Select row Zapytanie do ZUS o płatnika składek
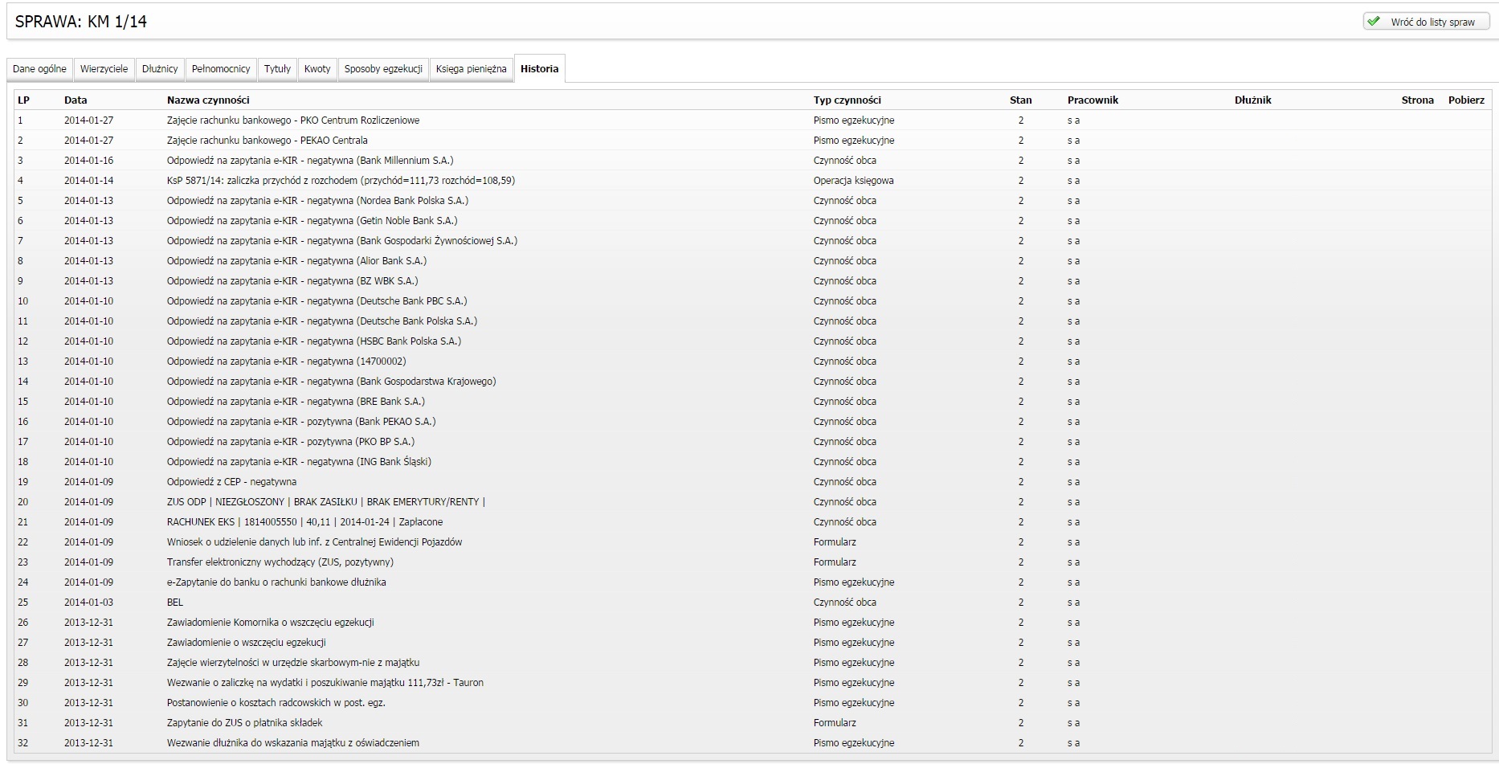This screenshot has height=764, width=1499. point(244,723)
